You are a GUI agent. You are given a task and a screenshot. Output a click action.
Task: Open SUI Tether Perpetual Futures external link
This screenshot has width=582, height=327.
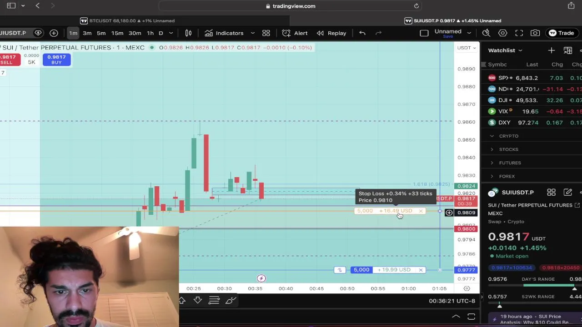(577, 205)
